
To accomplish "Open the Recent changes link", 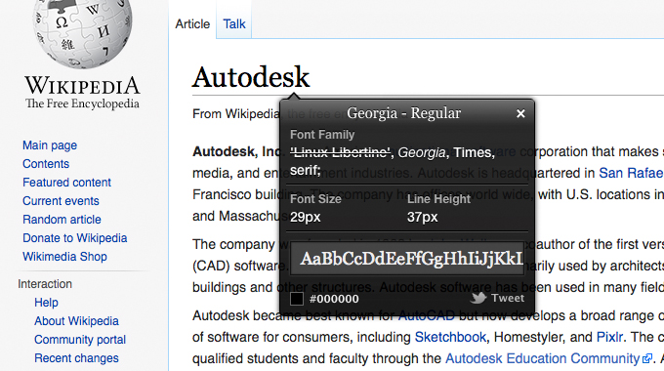I will click(x=76, y=358).
